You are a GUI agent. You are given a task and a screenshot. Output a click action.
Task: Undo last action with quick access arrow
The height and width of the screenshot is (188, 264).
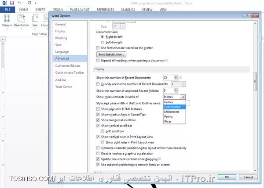coord(19,3)
